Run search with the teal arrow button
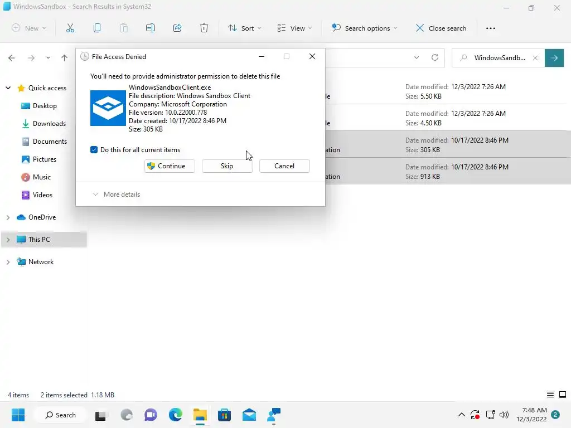Screen dimensions: 571x428 (x=554, y=58)
